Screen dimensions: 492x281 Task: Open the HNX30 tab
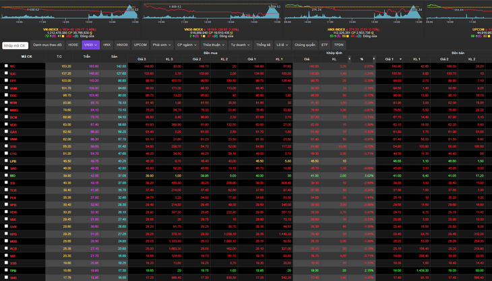(123, 45)
